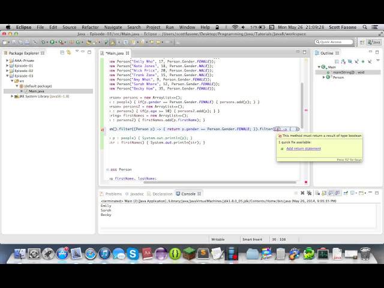
Task: Click the Debug bug icon in toolbar
Action: 43,42
